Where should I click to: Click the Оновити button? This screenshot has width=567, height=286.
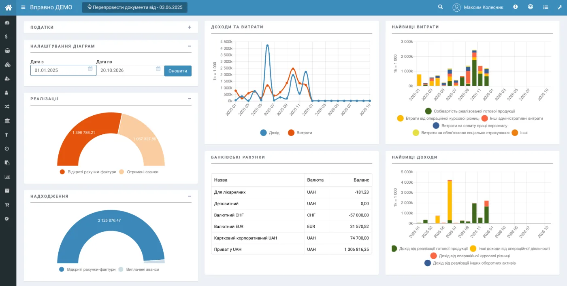click(178, 71)
